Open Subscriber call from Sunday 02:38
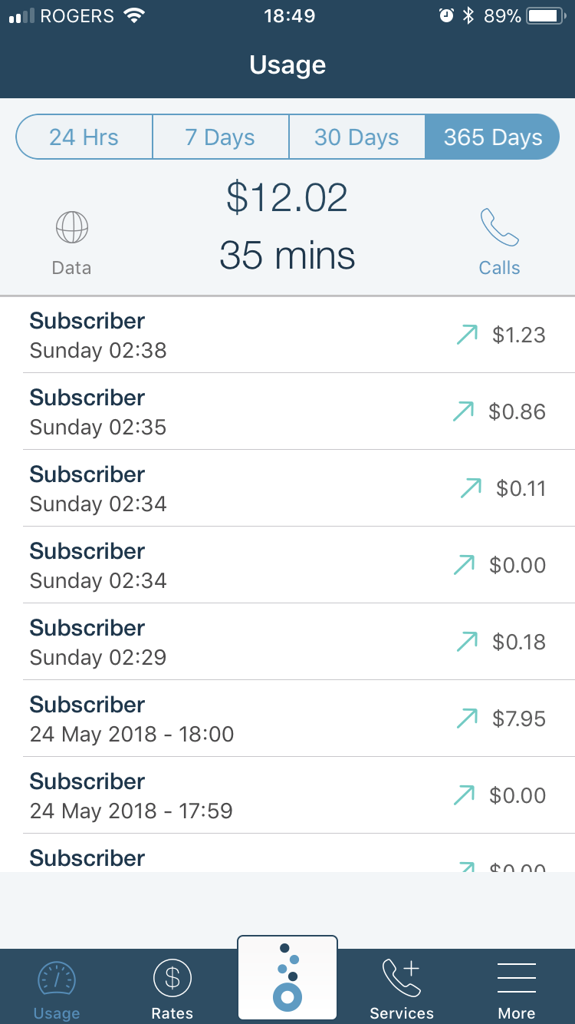Viewport: 575px width, 1024px height. (x=230, y=335)
